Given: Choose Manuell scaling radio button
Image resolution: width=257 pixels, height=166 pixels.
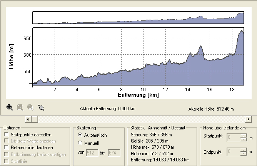Looking at the screenshot, I should (x=80, y=143).
